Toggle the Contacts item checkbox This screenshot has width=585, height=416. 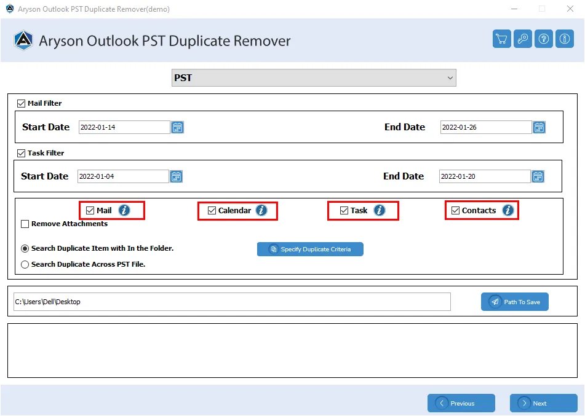[x=455, y=211]
